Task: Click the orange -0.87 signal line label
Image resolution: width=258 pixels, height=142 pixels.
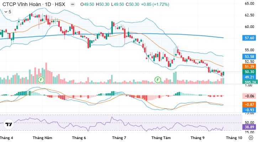Action: [249, 104]
